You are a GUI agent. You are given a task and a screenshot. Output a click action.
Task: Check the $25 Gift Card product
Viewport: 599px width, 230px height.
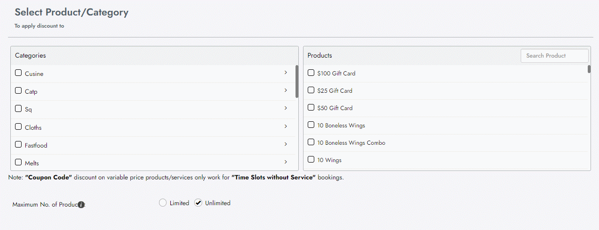(x=311, y=90)
